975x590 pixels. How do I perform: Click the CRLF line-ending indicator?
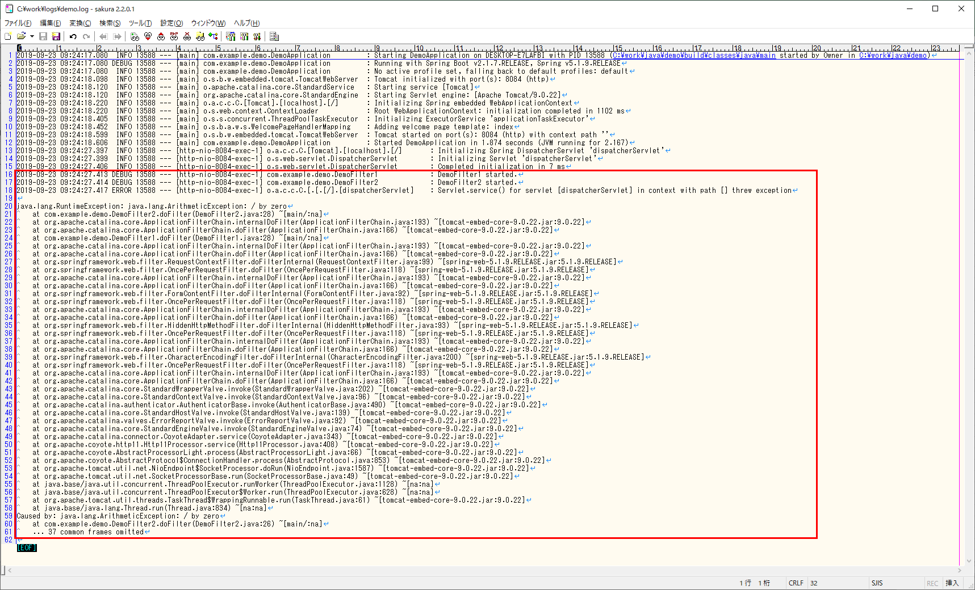point(796,583)
